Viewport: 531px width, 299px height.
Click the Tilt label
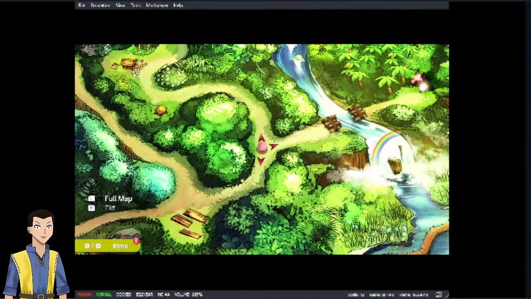110,208
